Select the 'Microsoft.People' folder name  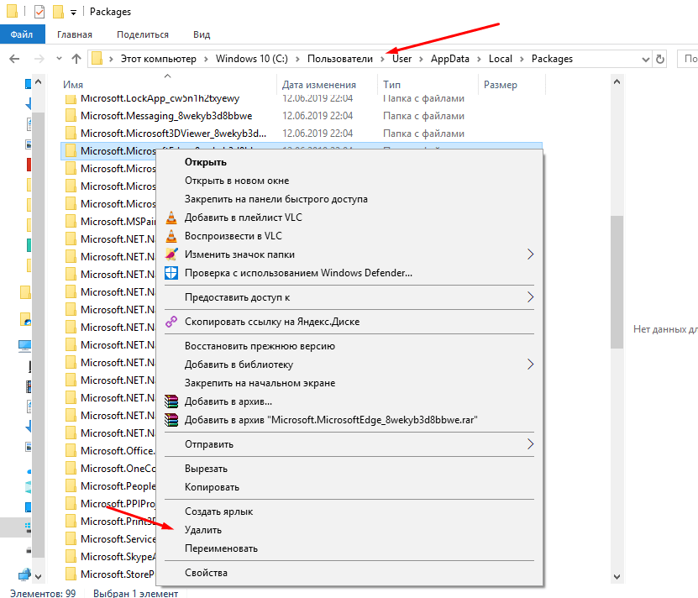(x=118, y=486)
